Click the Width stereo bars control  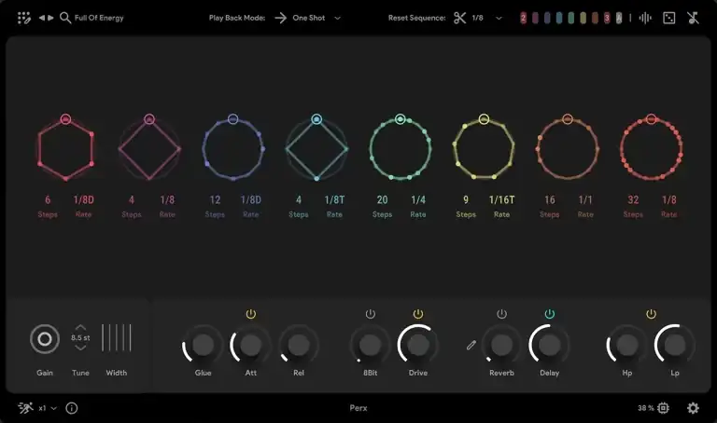pos(116,338)
